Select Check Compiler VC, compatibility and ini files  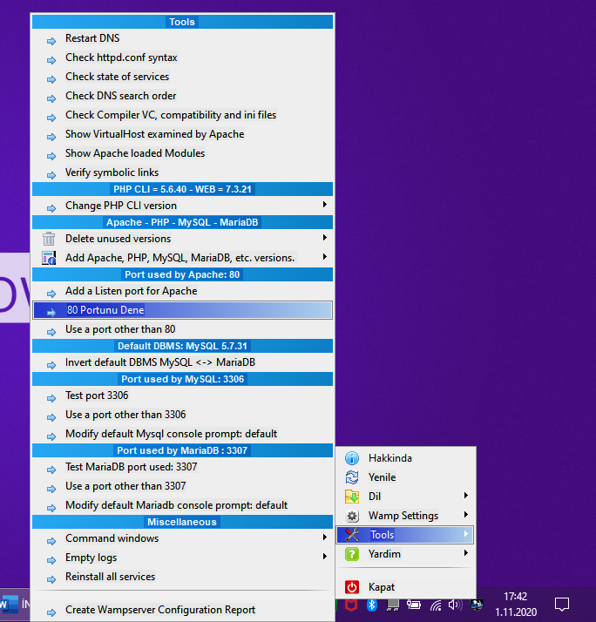click(182, 115)
